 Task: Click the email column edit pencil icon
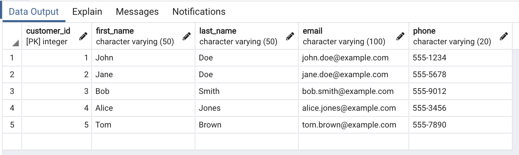coord(400,37)
